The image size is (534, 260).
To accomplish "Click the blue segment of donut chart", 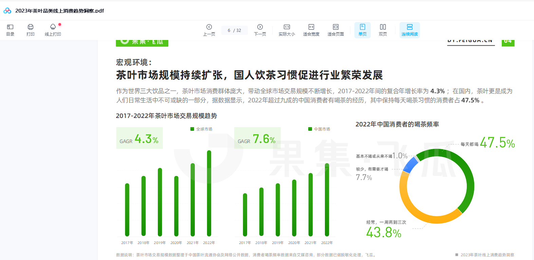I will click(410, 165).
